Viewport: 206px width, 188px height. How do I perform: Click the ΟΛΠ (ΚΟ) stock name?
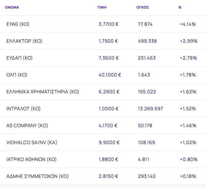17,75
